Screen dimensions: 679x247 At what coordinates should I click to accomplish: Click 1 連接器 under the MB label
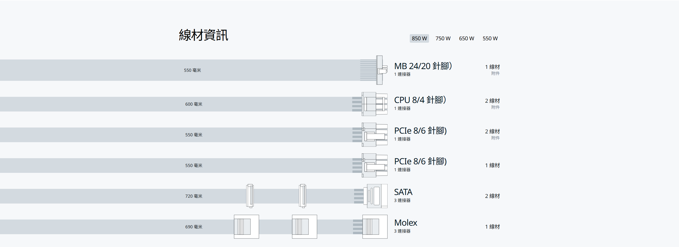coord(402,74)
